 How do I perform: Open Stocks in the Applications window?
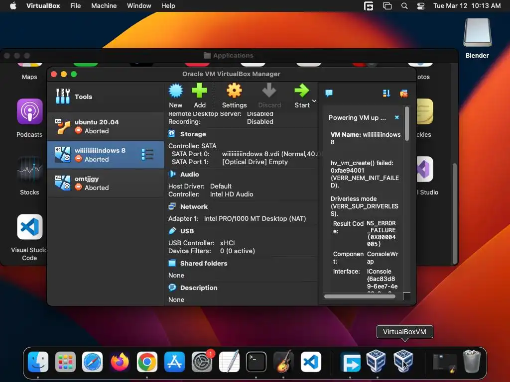[x=29, y=169]
